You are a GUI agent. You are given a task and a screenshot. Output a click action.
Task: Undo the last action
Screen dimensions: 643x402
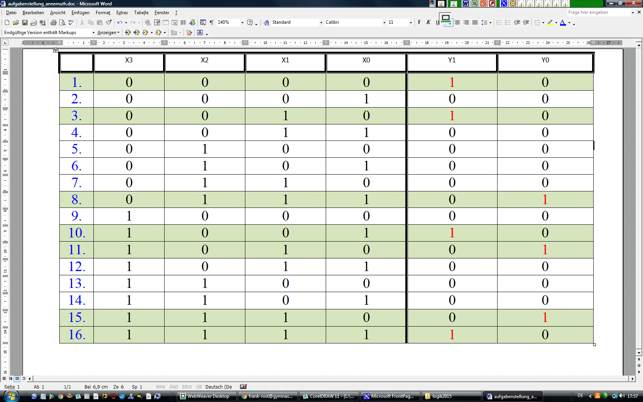click(x=120, y=23)
